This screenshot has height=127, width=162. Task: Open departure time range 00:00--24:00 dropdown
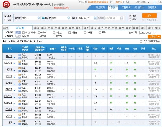point(148,33)
